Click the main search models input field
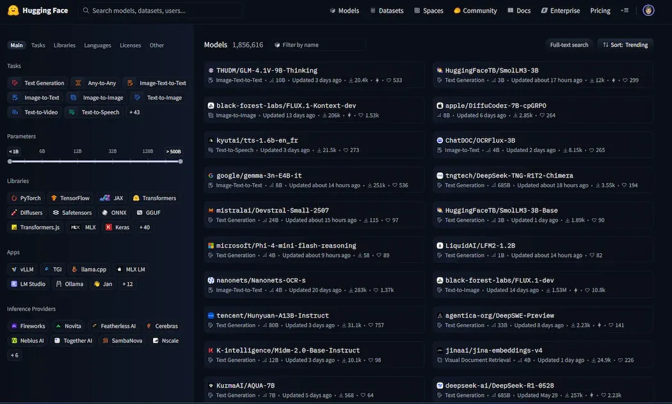This screenshot has width=672, height=404. click(x=161, y=11)
